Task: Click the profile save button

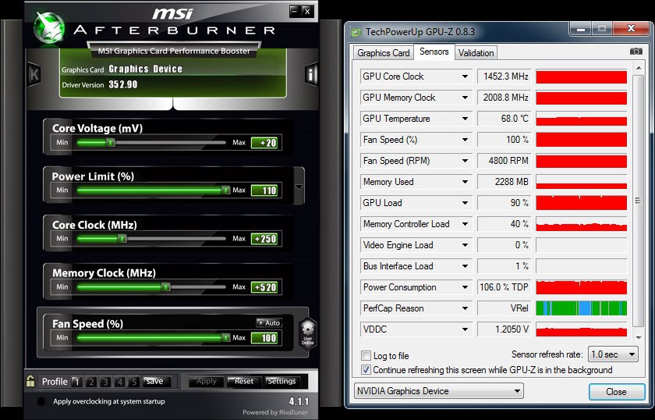Action: [x=155, y=381]
